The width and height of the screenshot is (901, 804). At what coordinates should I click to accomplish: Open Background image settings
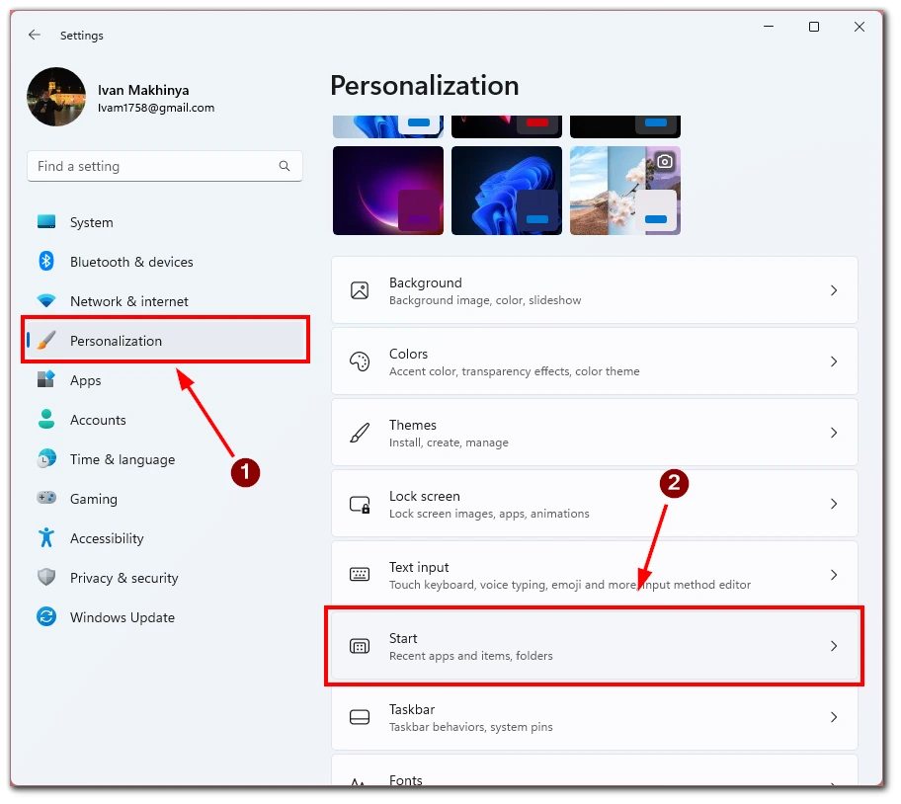click(594, 290)
